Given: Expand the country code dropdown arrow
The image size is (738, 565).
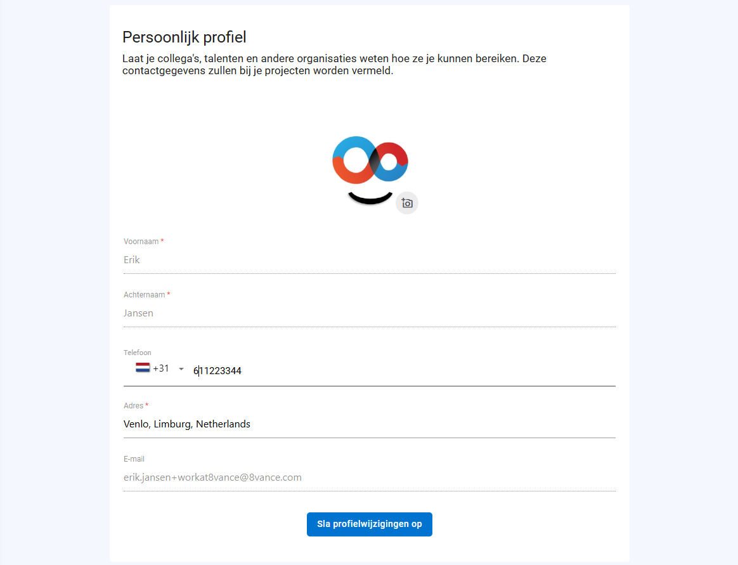Looking at the screenshot, I should pos(181,369).
